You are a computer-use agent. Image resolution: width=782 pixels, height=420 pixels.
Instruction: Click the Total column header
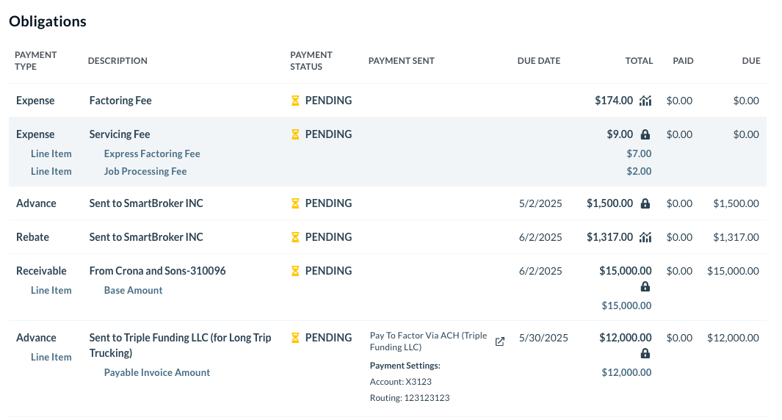point(638,61)
